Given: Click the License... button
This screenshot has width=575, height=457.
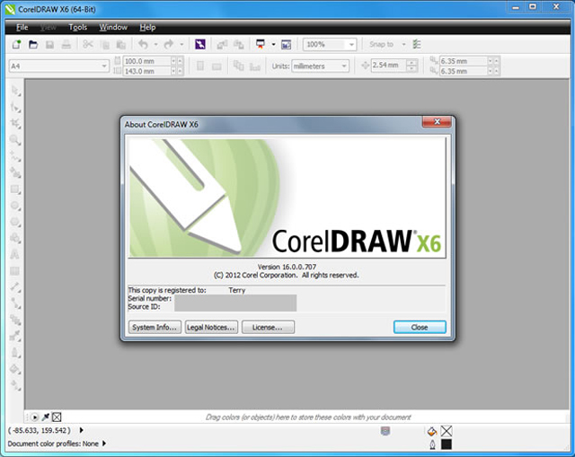Looking at the screenshot, I should (268, 328).
